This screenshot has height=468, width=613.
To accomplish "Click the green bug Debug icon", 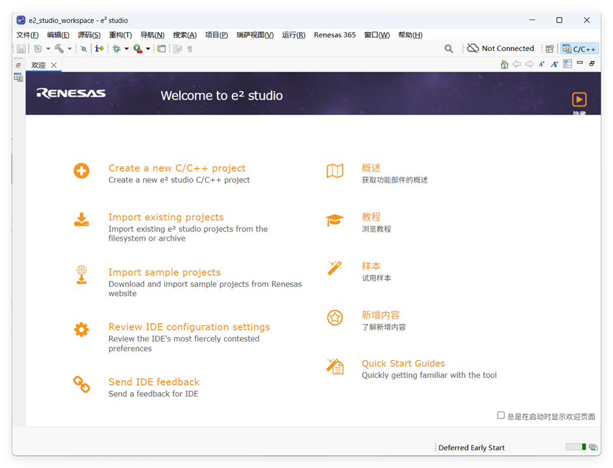I will pyautogui.click(x=117, y=48).
